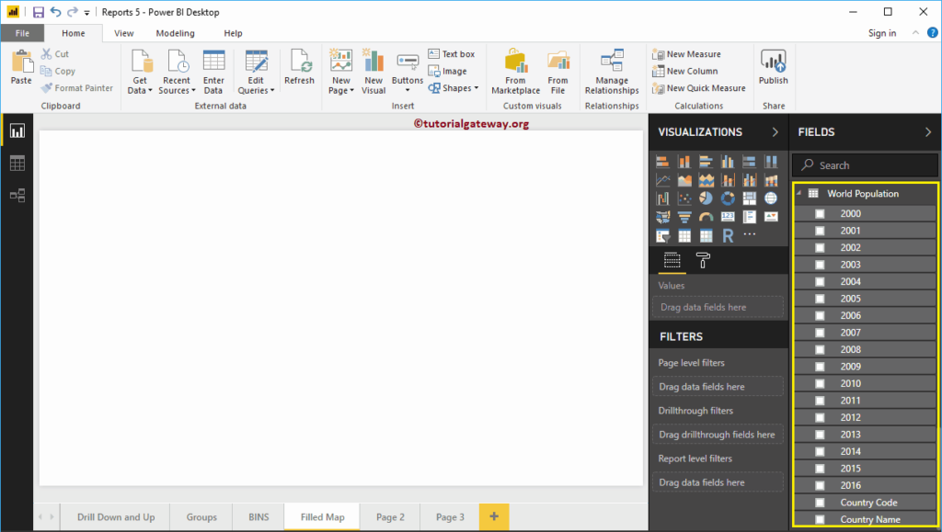Expand the Recent Sources dropdown

click(177, 72)
